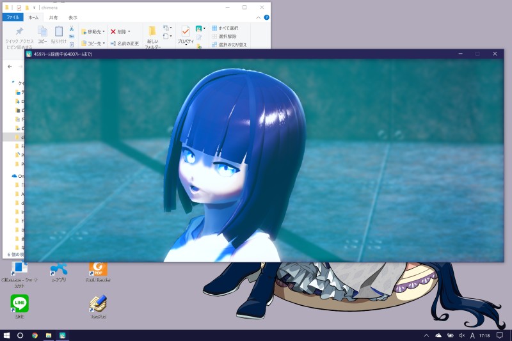Expand the プロパティ dropdown arrow

click(x=186, y=45)
